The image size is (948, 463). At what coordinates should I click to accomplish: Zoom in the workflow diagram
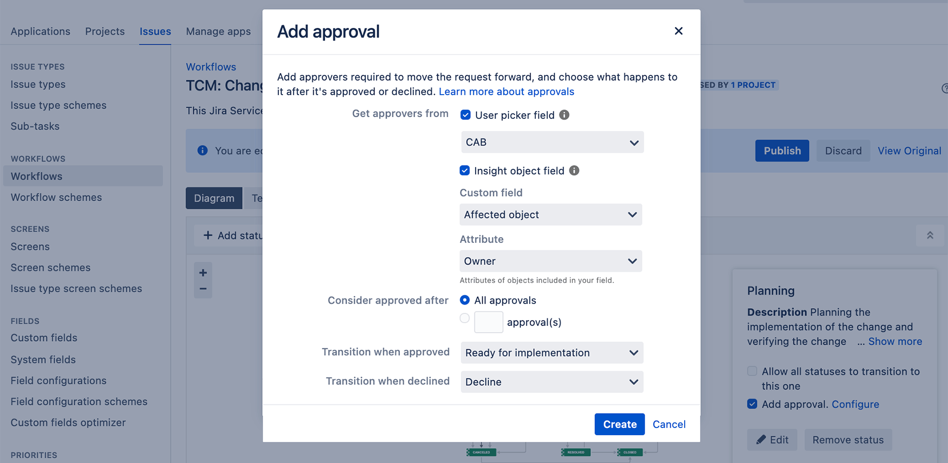pyautogui.click(x=203, y=273)
